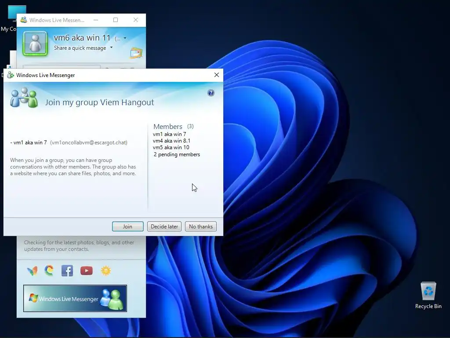Open the swirl C icon in Messenger
Screen dimensions: 450x338
pos(49,271)
